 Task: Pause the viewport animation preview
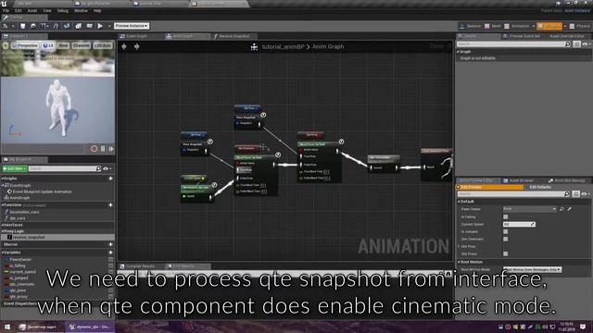(103, 149)
